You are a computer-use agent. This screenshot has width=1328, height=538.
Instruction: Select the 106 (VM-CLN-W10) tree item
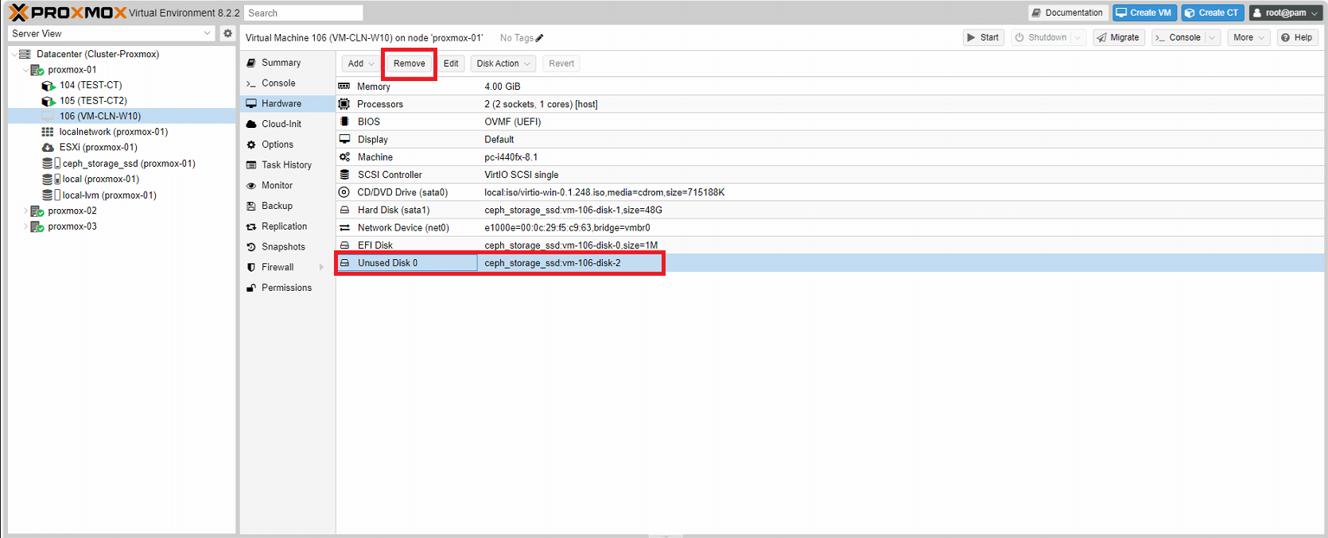coord(122,116)
